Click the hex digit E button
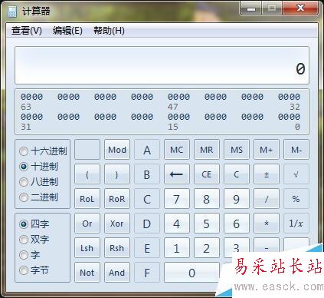 coord(147,248)
